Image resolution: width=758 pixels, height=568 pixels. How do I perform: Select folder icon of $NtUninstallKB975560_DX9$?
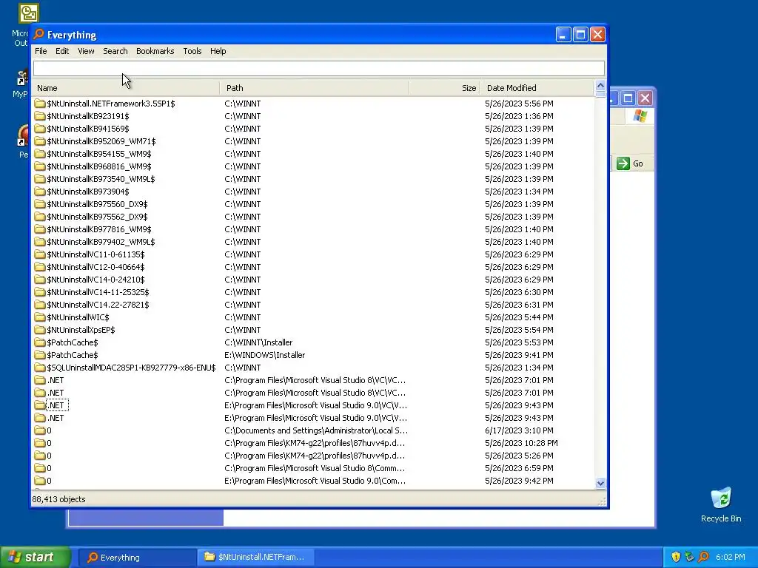click(40, 204)
